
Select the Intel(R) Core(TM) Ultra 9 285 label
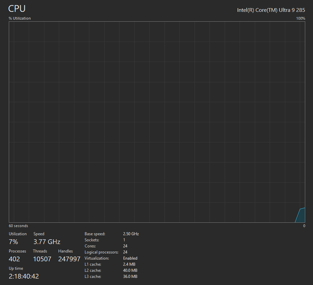pyautogui.click(x=271, y=10)
